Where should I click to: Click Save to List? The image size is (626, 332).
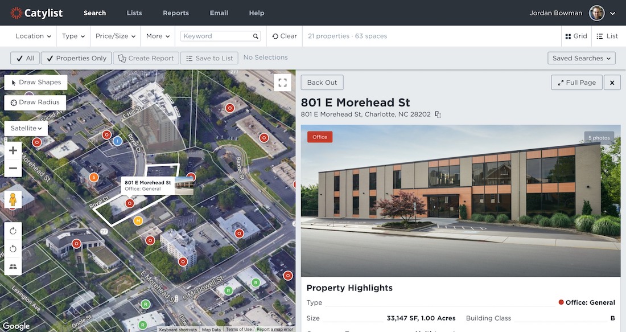click(209, 58)
